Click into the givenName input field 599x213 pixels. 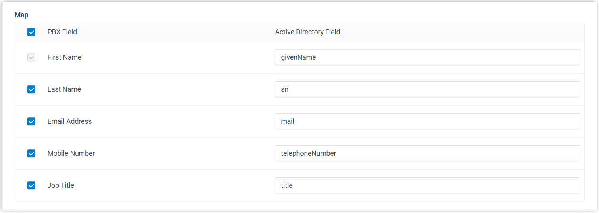[427, 57]
